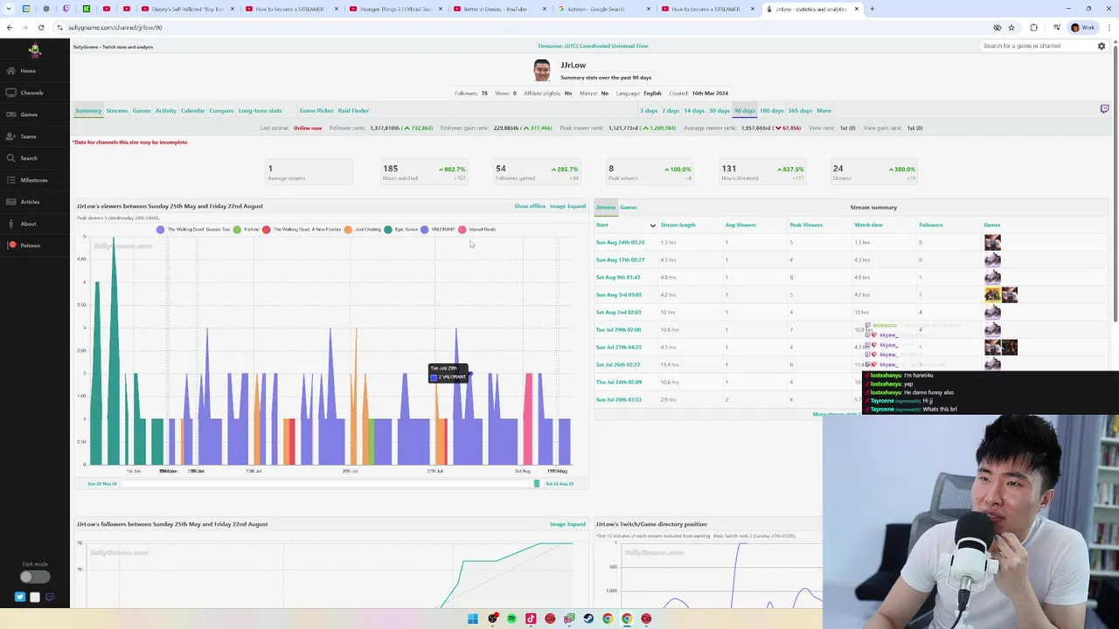This screenshot has width=1119, height=629.
Task: Expand the viewers chart
Action: click(576, 206)
